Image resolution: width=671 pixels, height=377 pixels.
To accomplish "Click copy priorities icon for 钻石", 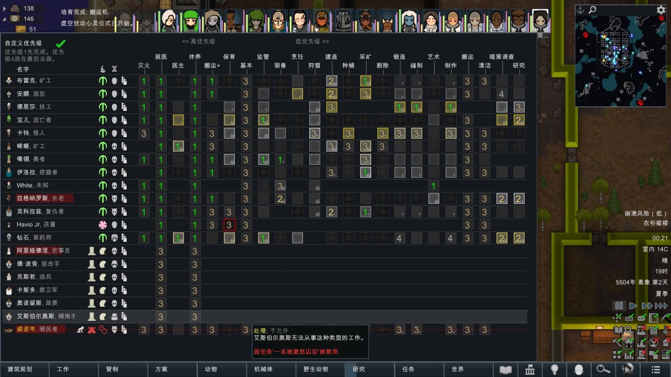I will (124, 238).
